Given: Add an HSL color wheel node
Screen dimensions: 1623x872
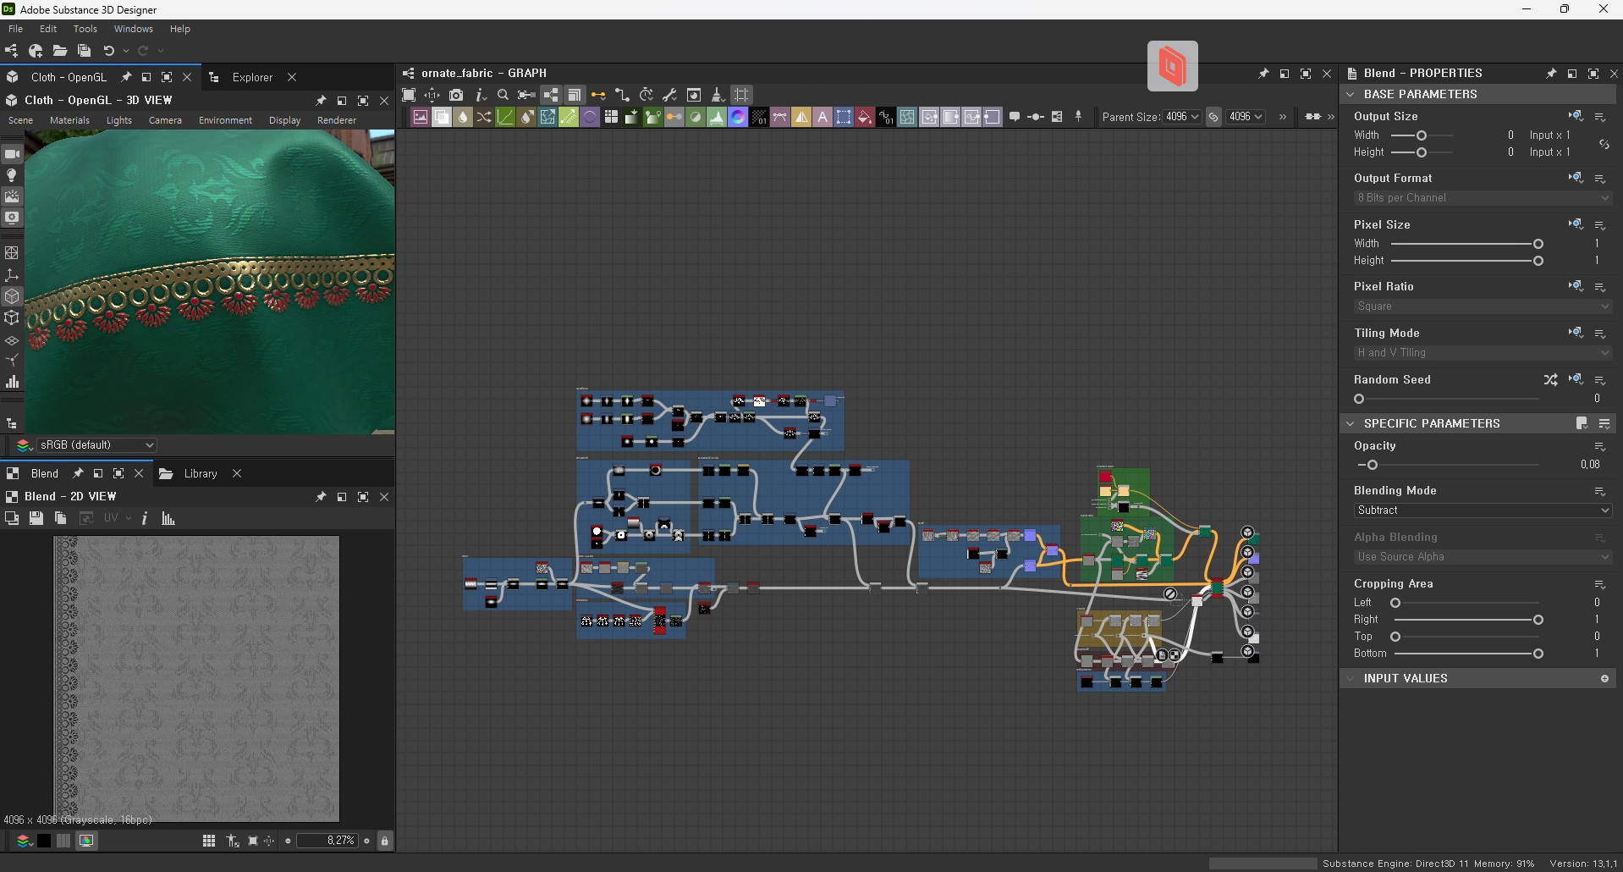Looking at the screenshot, I should [x=738, y=117].
